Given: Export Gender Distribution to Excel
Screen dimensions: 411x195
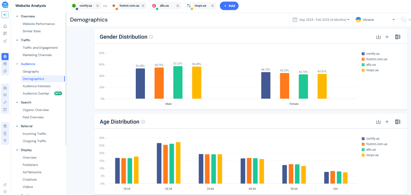Looking at the screenshot, I should [x=398, y=37].
